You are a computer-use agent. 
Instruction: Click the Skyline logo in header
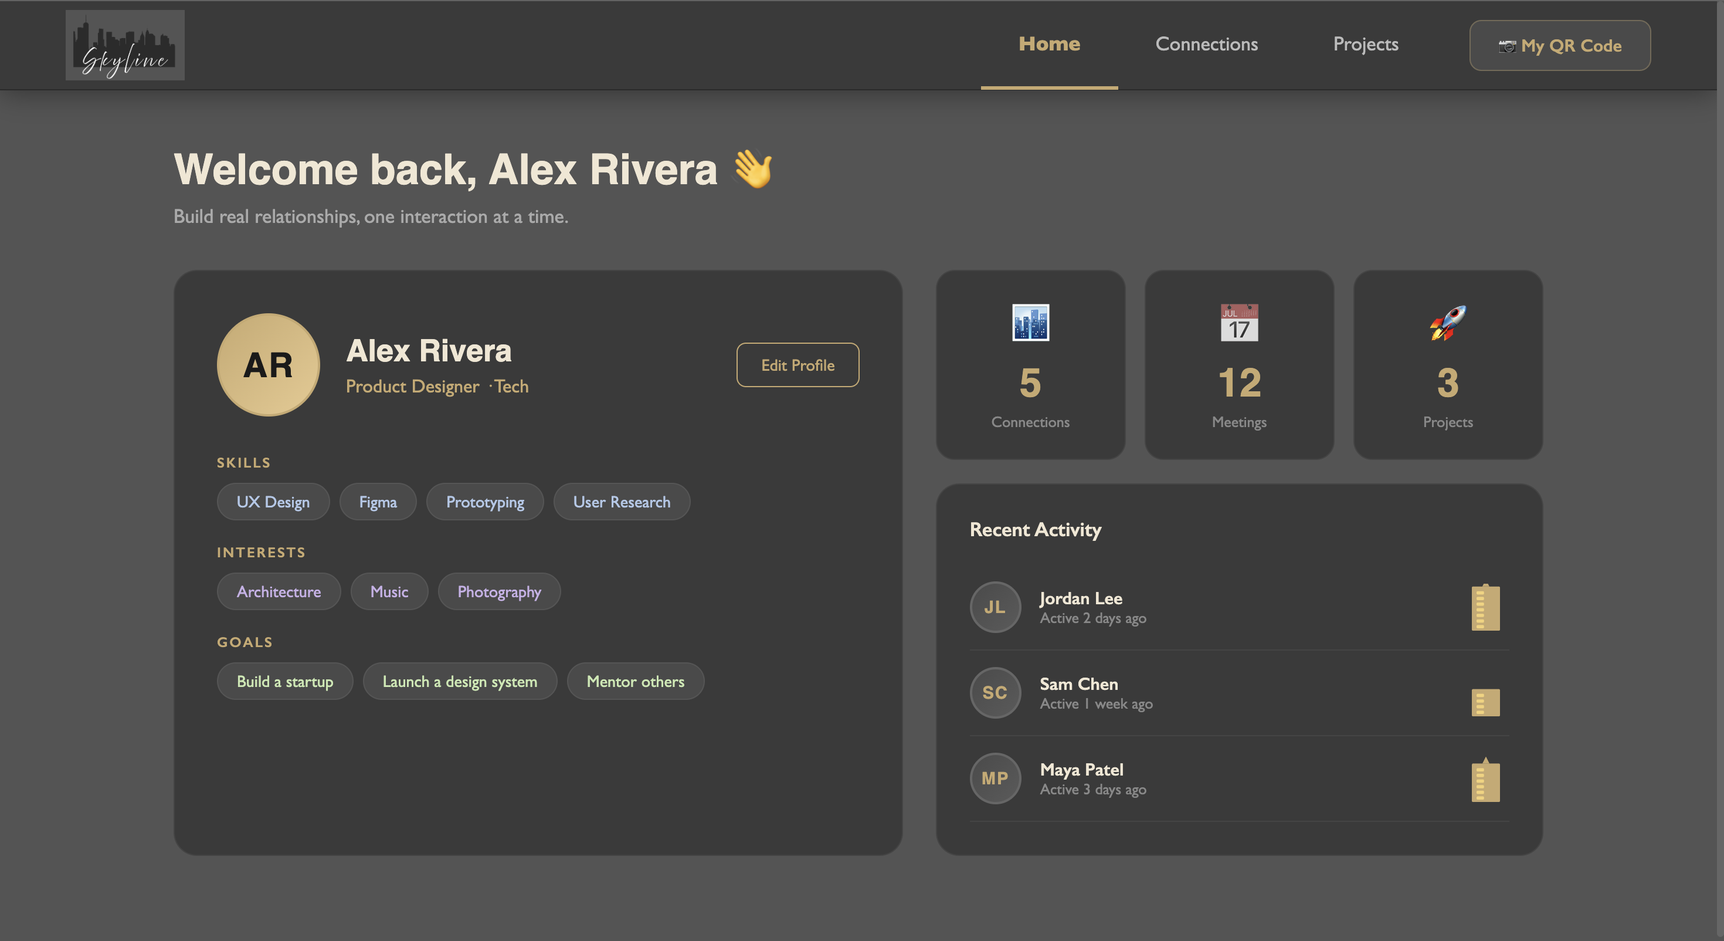coord(125,45)
